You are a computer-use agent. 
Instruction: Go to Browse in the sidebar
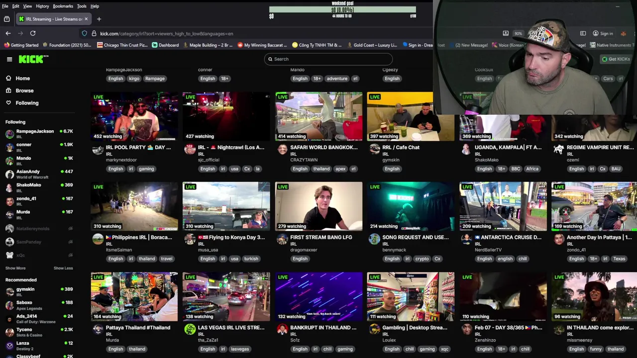(24, 90)
